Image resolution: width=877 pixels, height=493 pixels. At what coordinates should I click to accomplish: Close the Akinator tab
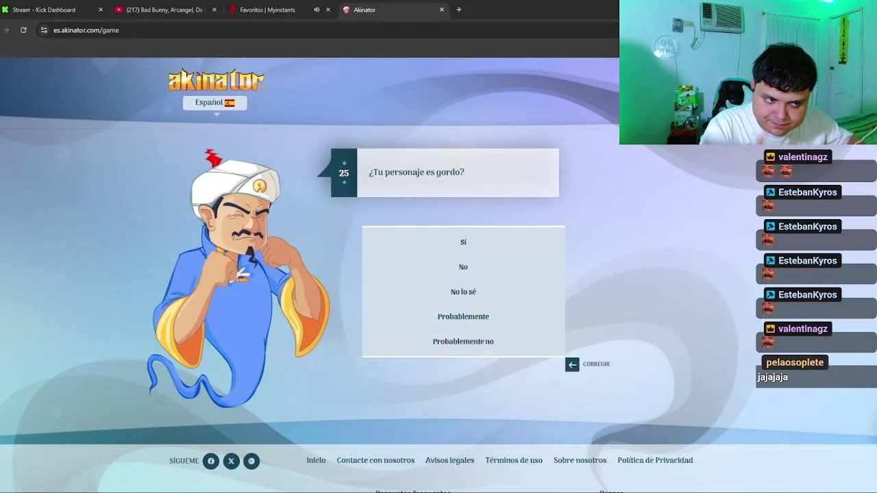point(441,10)
